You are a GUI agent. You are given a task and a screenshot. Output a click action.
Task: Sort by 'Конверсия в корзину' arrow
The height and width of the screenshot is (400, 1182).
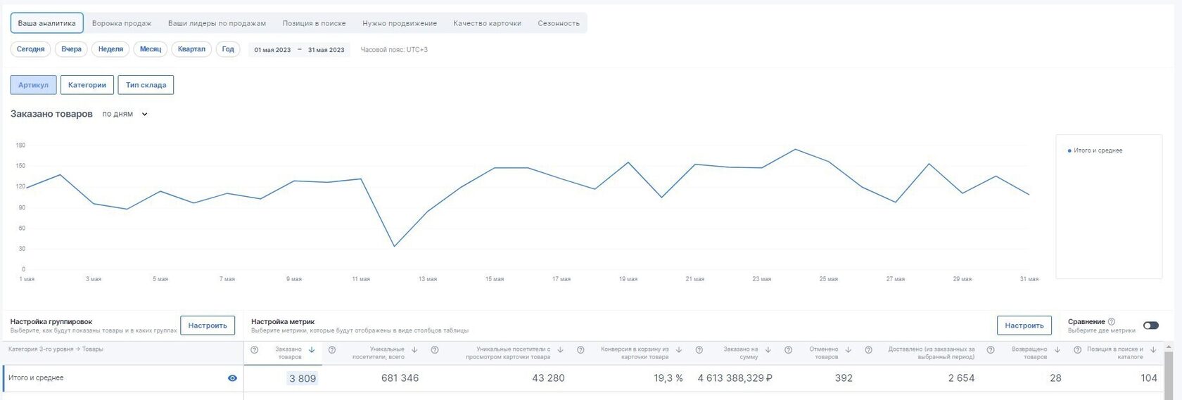[x=679, y=349]
